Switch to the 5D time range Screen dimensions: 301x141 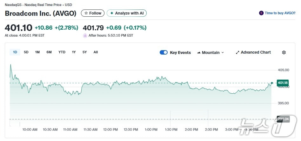[26, 52]
